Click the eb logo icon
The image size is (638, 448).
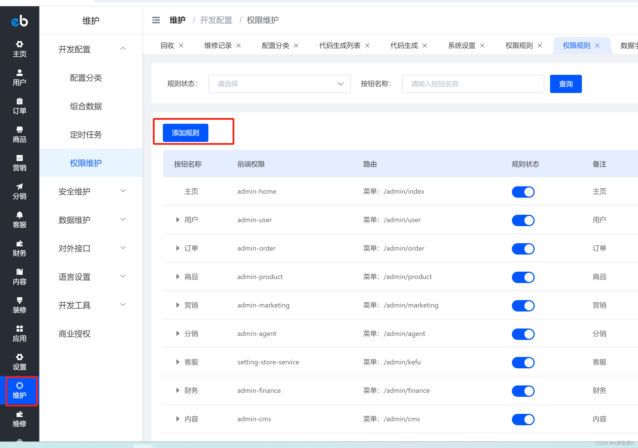tap(20, 21)
